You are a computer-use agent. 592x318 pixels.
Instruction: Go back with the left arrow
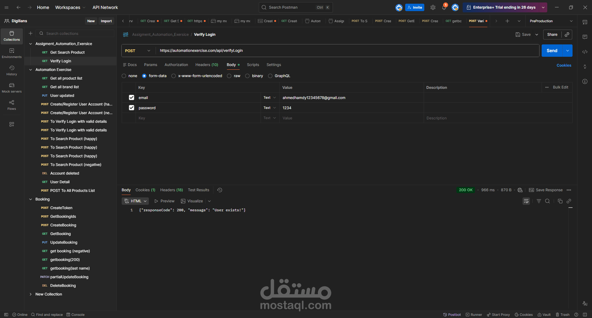(19, 7)
